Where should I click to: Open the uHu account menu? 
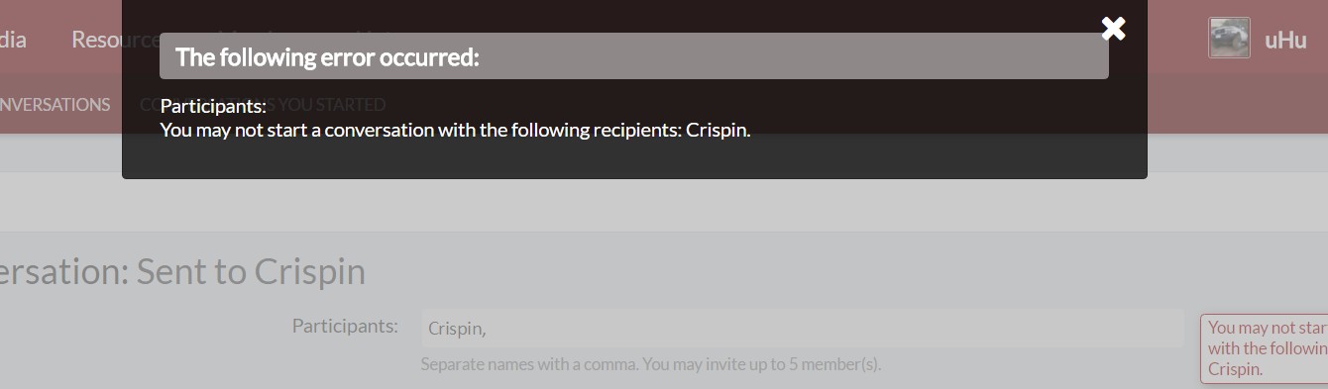tap(1285, 41)
